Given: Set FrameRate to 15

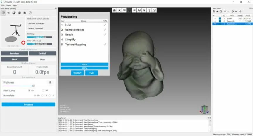Looking at the screenshot, I should [x=49, y=96].
